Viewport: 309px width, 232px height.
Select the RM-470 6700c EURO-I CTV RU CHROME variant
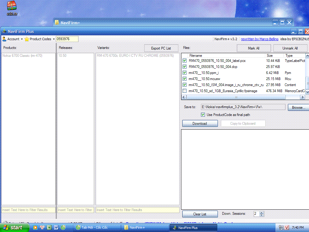coord(135,56)
